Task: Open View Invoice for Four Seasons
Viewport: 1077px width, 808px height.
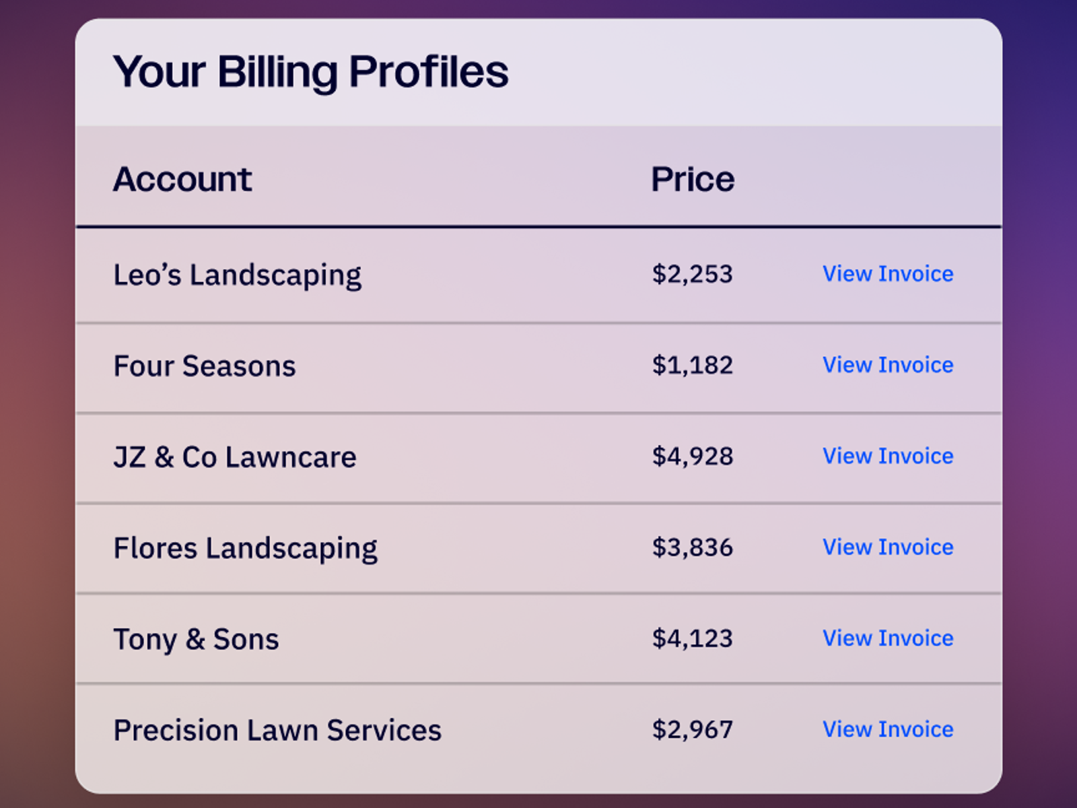Action: (887, 365)
